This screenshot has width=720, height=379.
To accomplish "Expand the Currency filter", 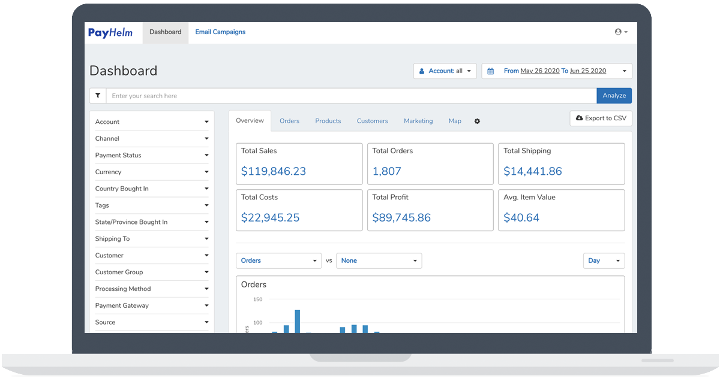I will (152, 172).
